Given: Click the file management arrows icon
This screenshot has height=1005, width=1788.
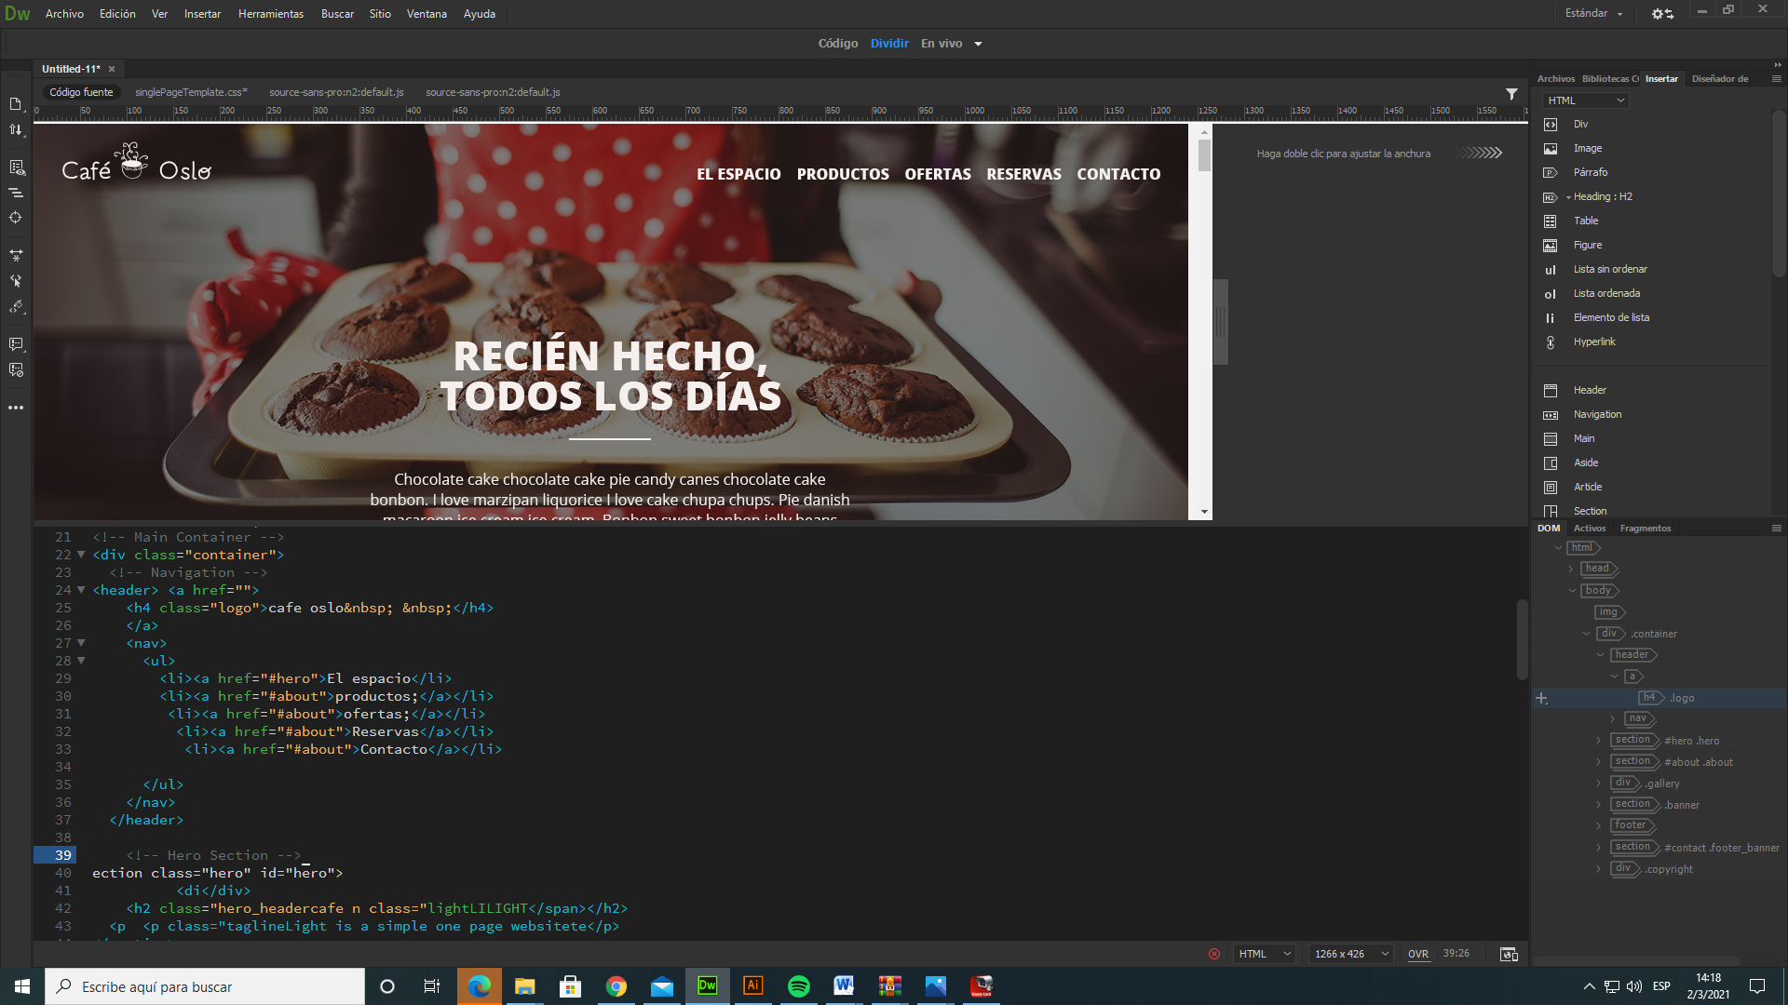Looking at the screenshot, I should (16, 130).
